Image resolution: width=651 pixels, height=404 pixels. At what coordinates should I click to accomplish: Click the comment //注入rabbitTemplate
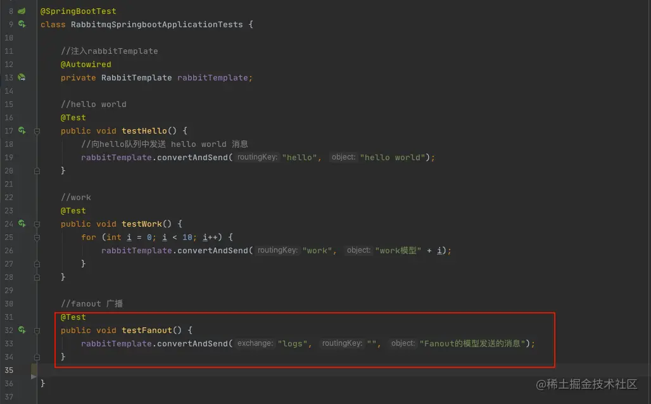pos(109,51)
